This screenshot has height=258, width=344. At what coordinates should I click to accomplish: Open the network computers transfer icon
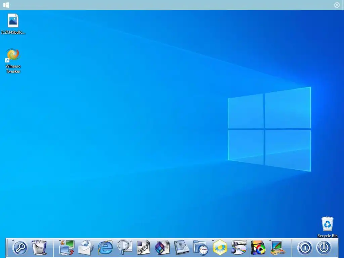[x=67, y=248]
